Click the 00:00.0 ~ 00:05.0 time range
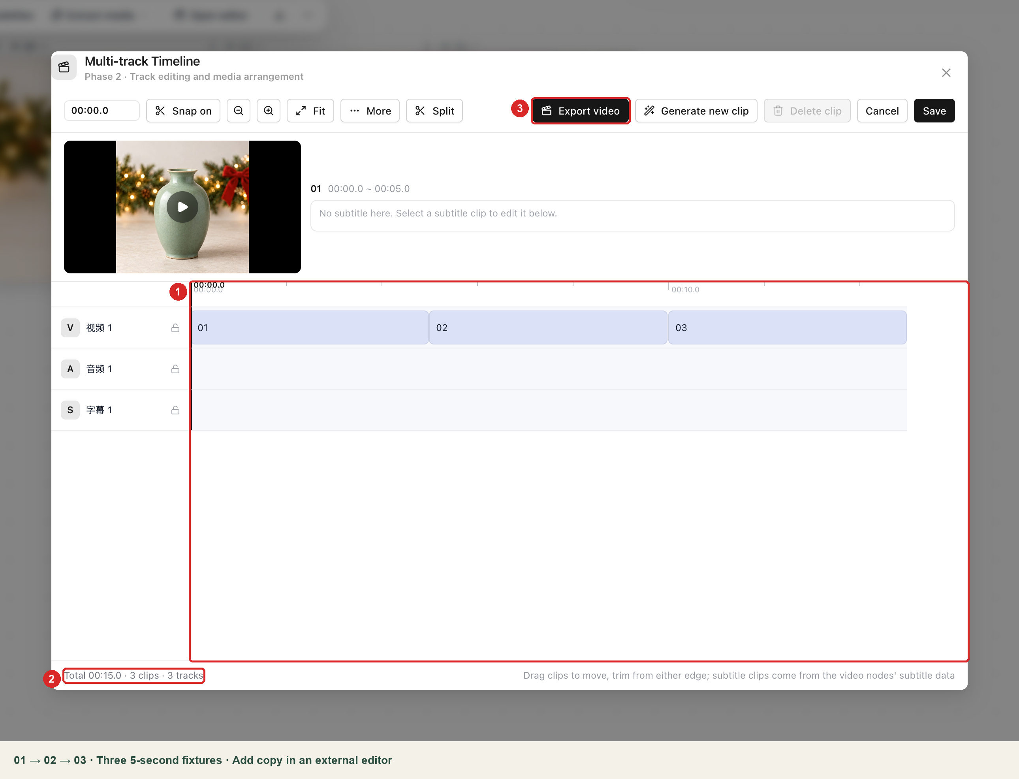 368,189
